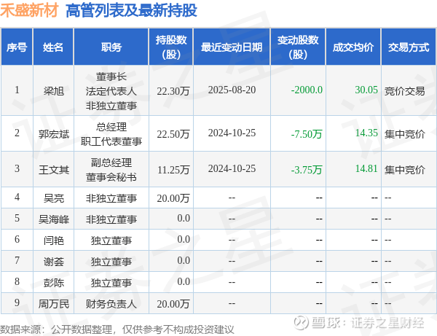This screenshot has height=336, width=437.
Task: Select the 职务 column header
Action: [111, 47]
